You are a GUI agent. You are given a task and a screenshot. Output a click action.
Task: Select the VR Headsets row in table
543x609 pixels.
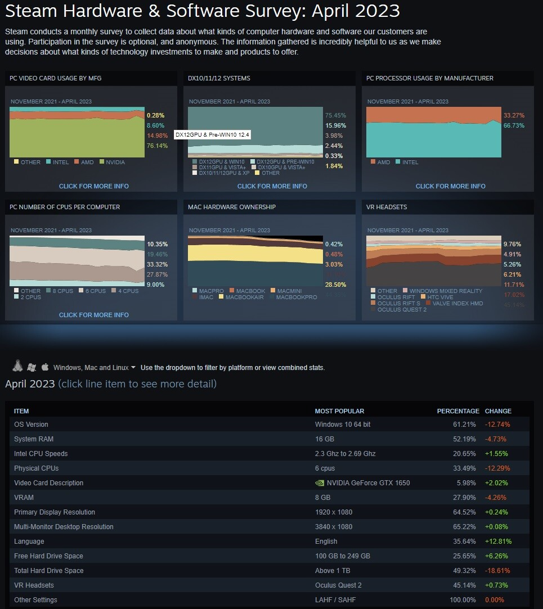coord(270,585)
